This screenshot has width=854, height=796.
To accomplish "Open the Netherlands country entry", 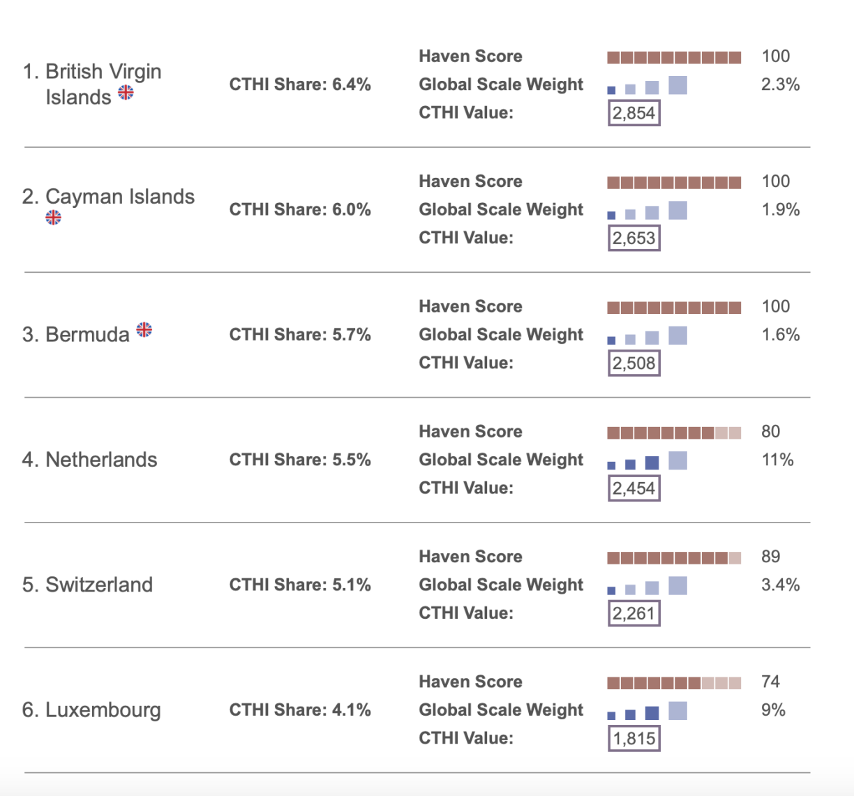I will [89, 460].
